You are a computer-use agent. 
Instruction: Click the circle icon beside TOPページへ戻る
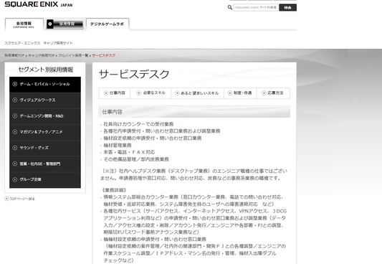click(6, 199)
